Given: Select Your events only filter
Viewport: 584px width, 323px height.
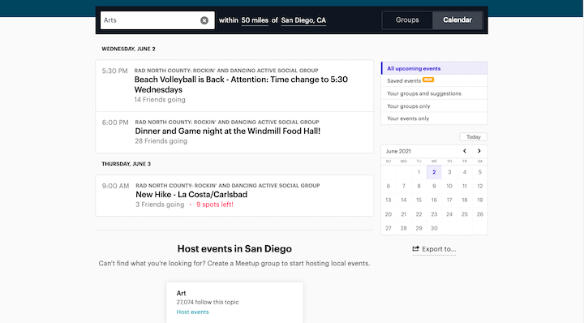Looking at the screenshot, I should (x=434, y=118).
